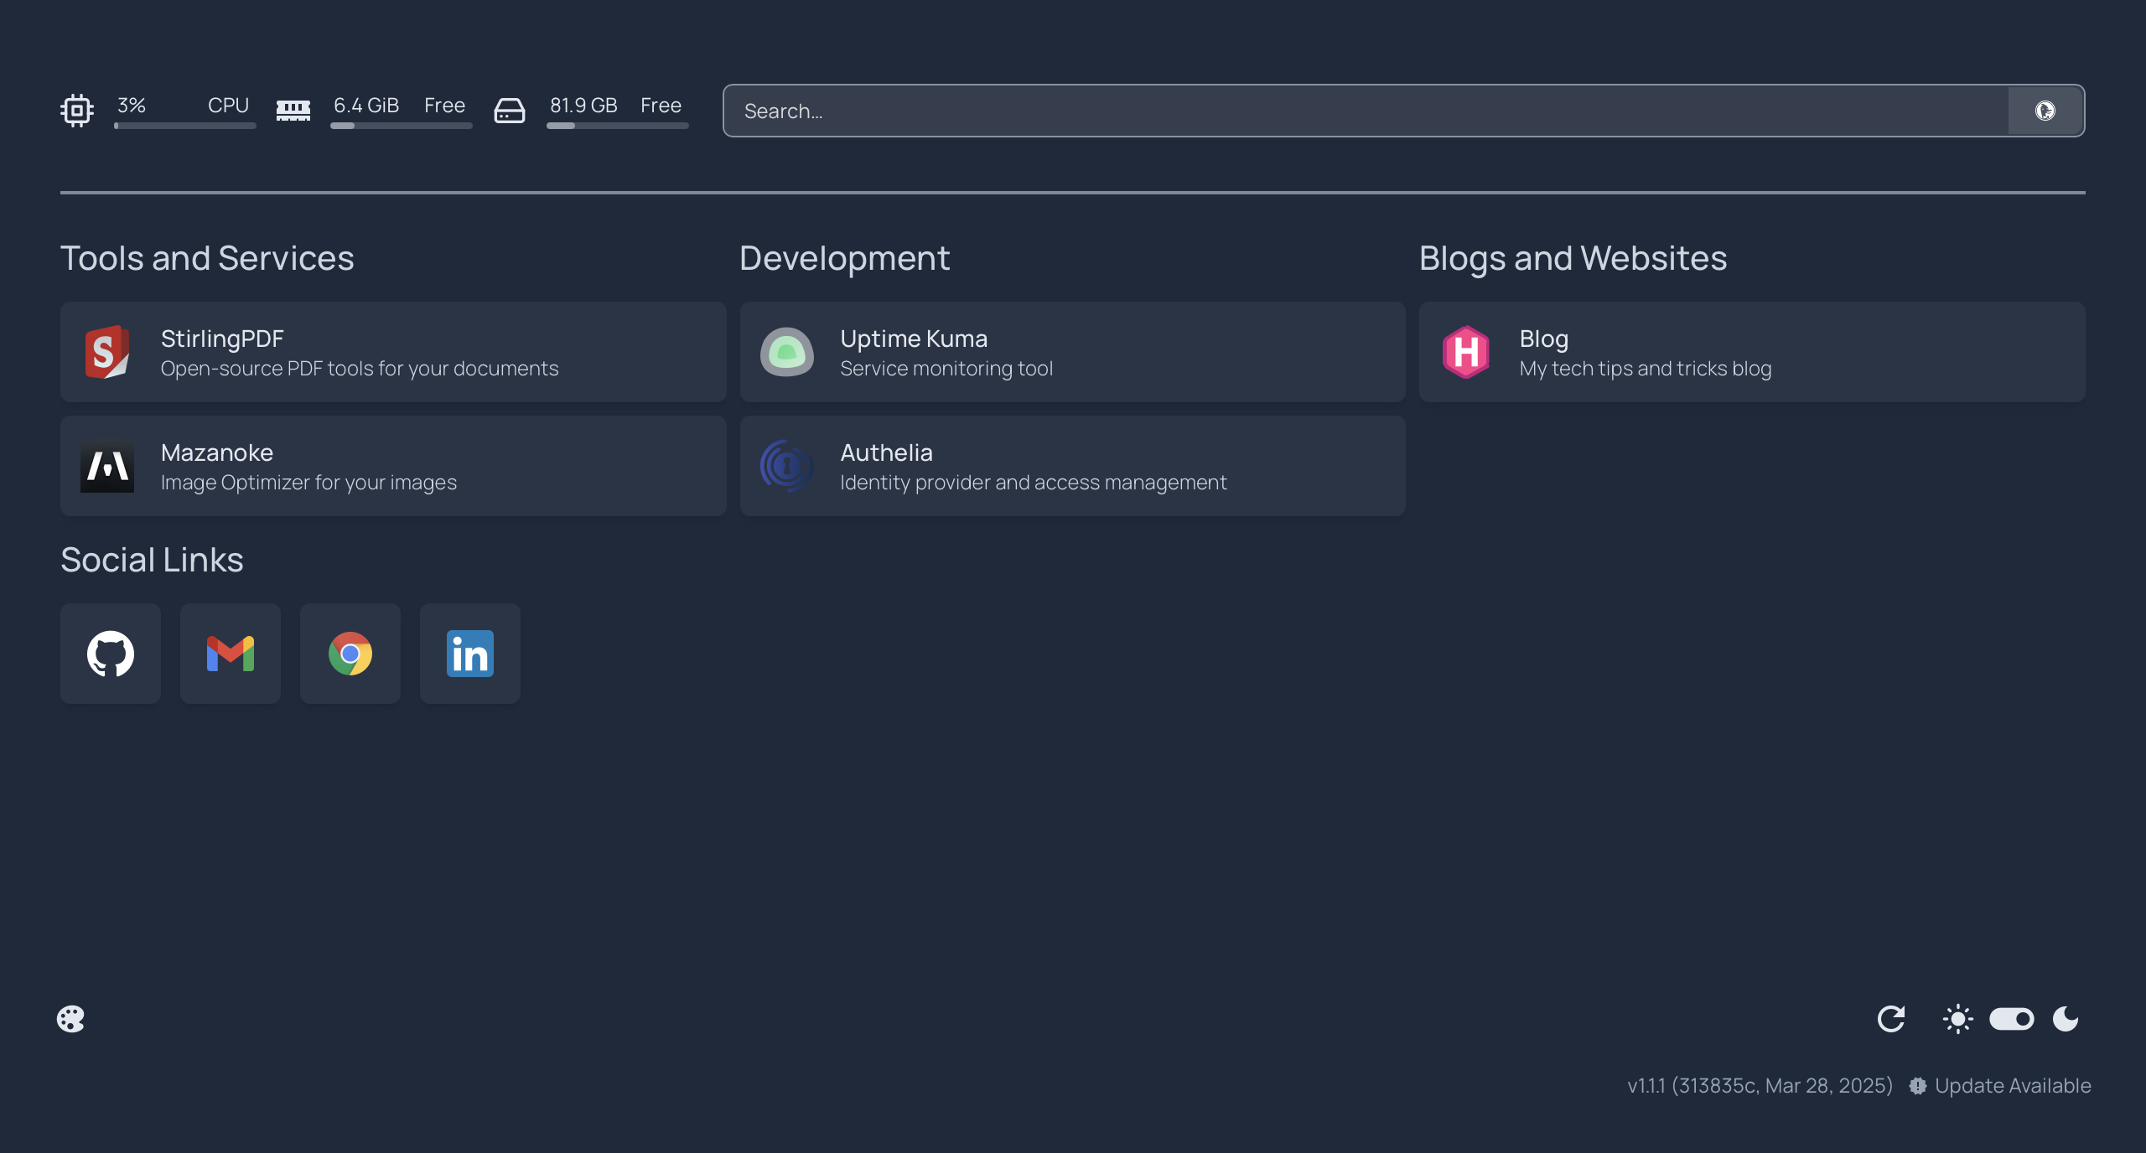Open the GitHub social link icon
Screen dimensions: 2146x1153
tap(111, 654)
